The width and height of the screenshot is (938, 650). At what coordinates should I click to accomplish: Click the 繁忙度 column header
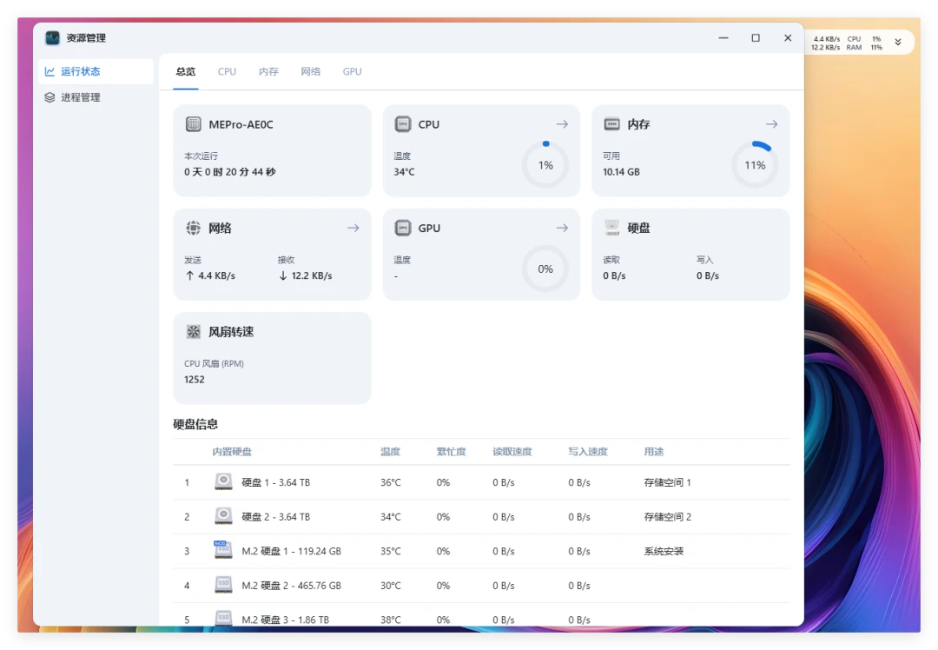click(451, 451)
